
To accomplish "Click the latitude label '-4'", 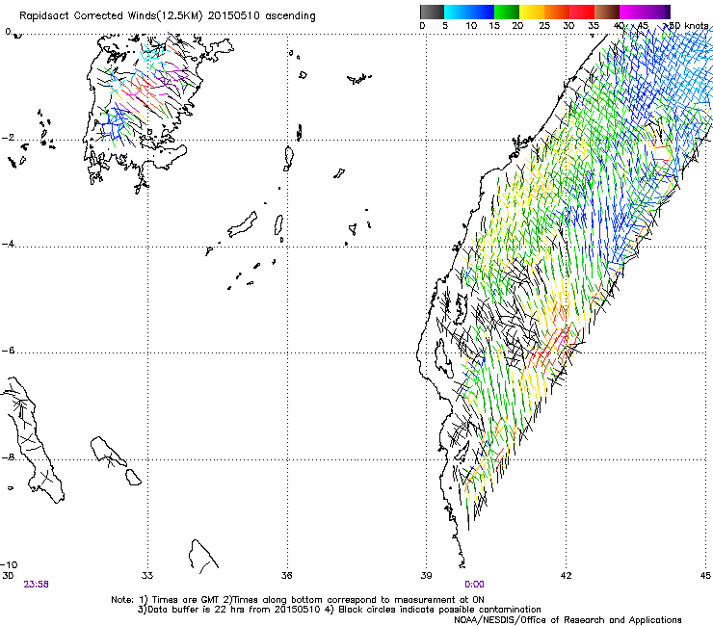I will (x=9, y=244).
